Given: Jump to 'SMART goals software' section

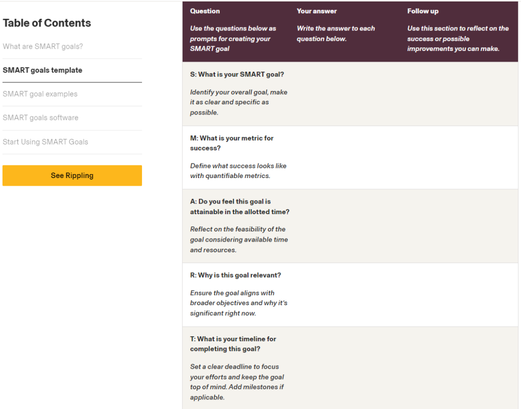Looking at the screenshot, I should pos(41,118).
